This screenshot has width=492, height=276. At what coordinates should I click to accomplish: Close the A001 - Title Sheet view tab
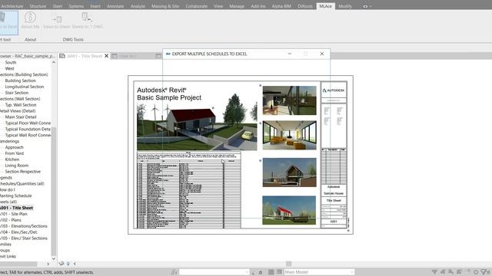(106, 56)
